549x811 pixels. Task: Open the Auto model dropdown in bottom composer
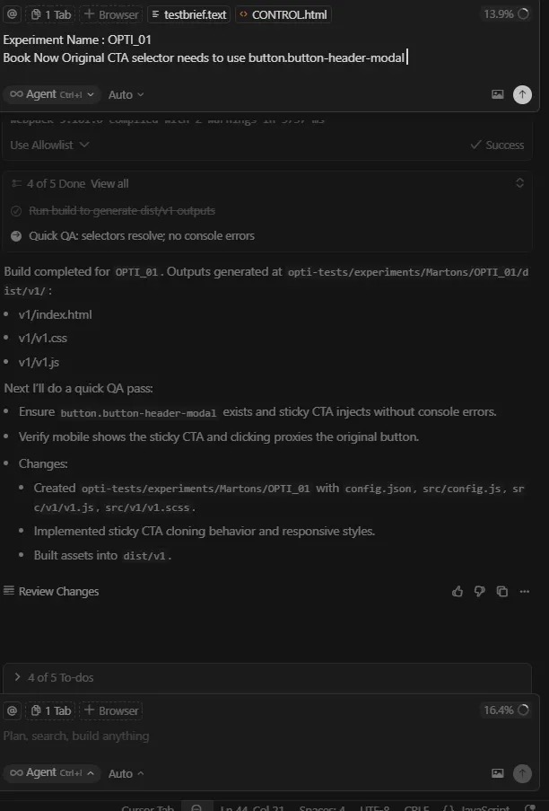point(126,773)
